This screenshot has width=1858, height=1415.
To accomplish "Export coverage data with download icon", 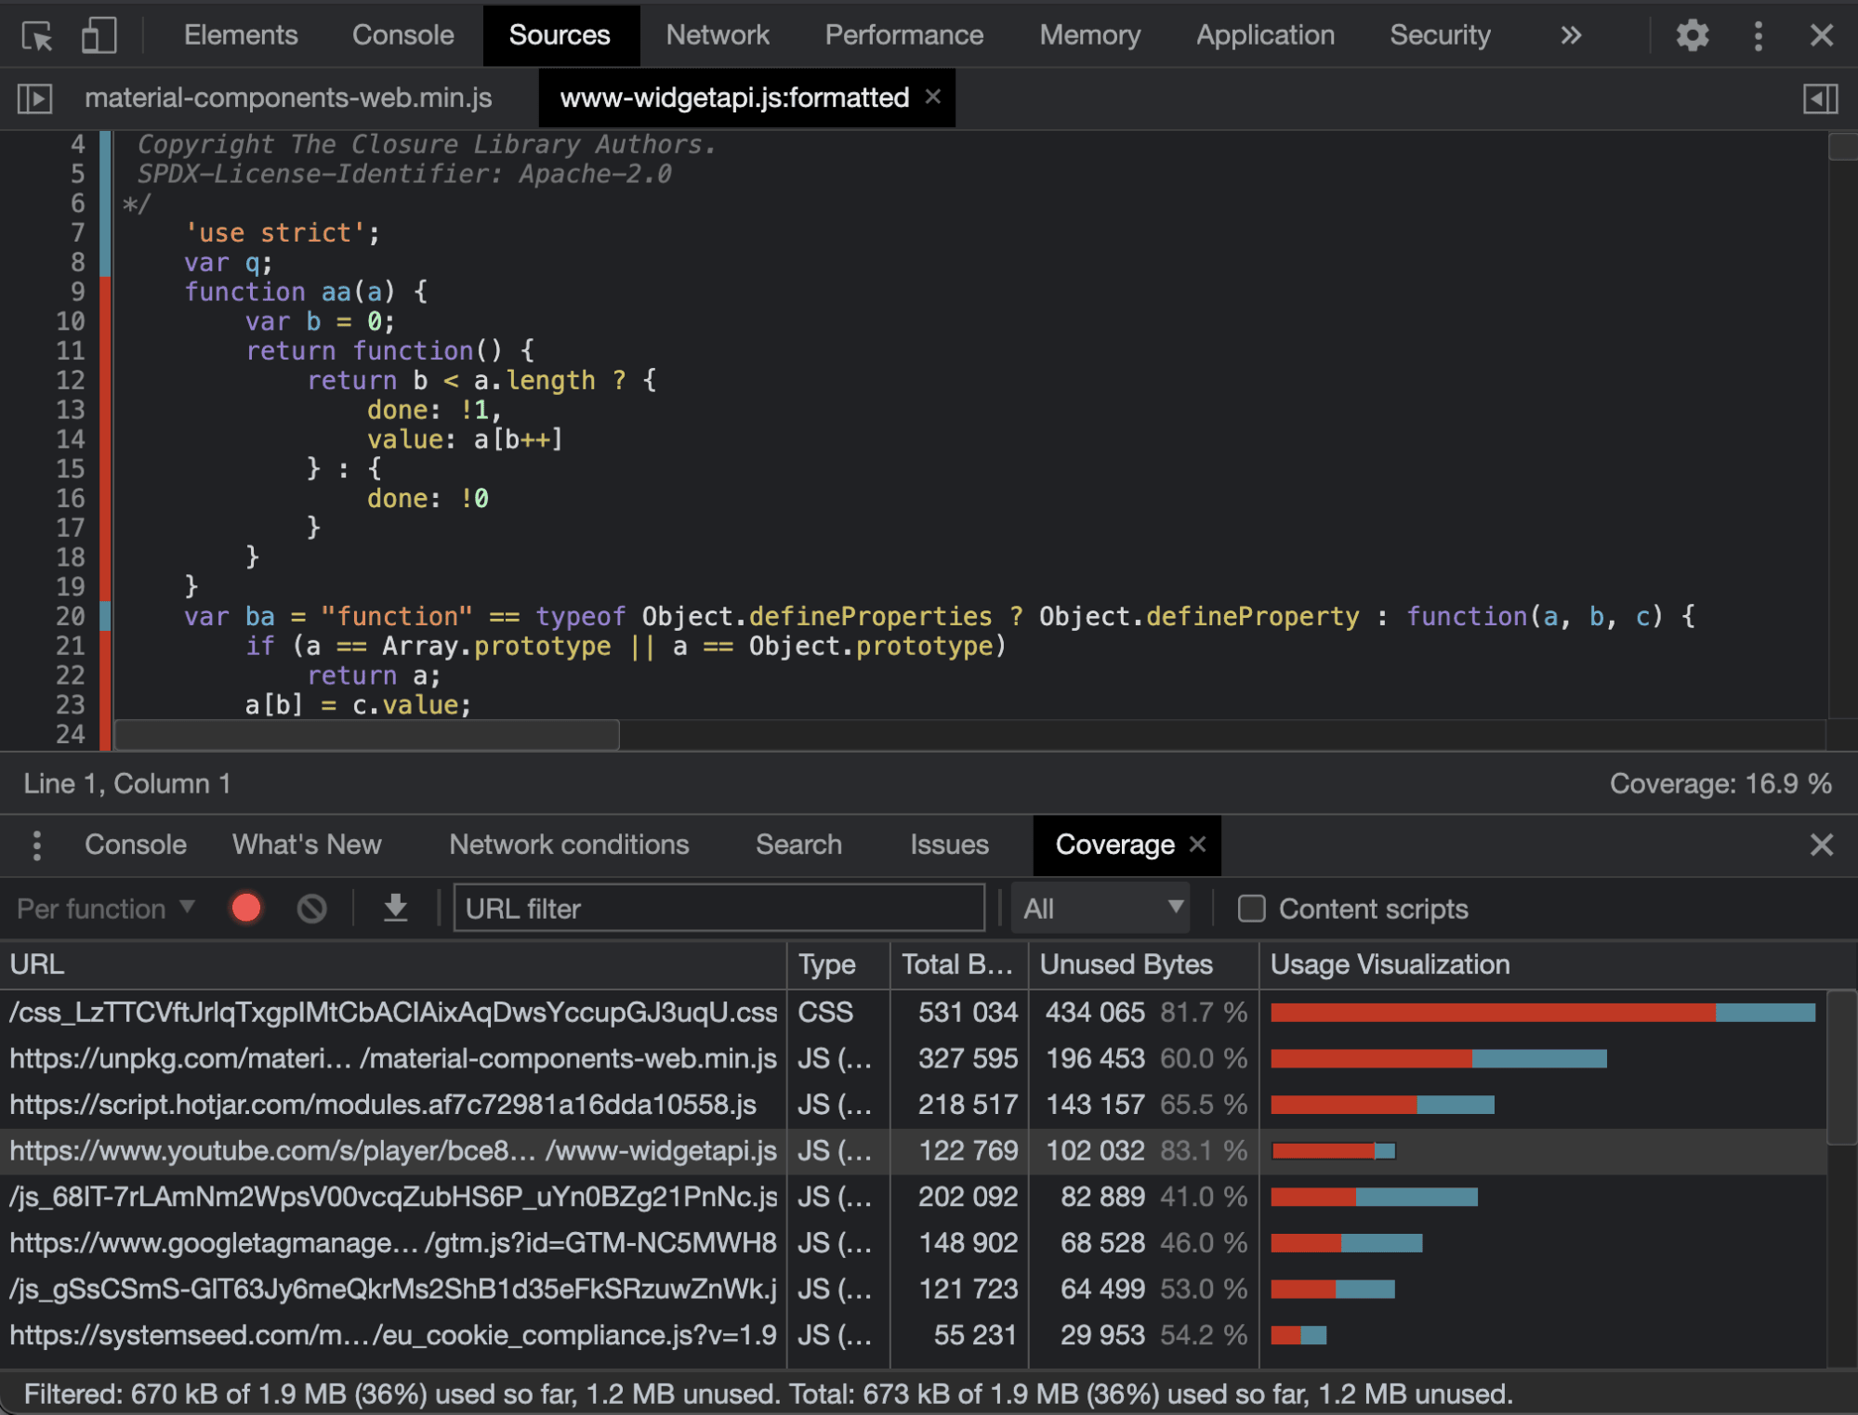I will point(396,908).
